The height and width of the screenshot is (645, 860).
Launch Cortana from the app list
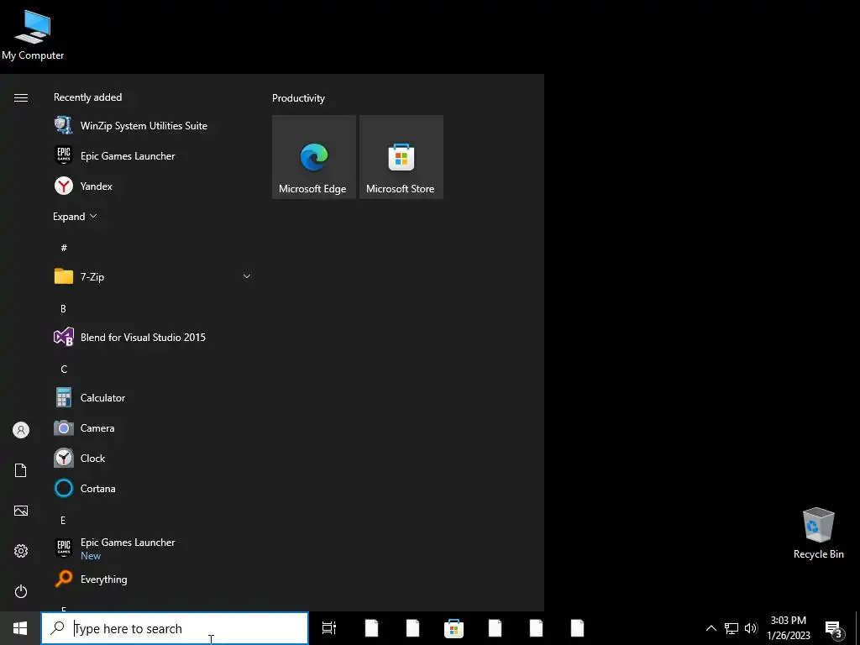[153, 488]
